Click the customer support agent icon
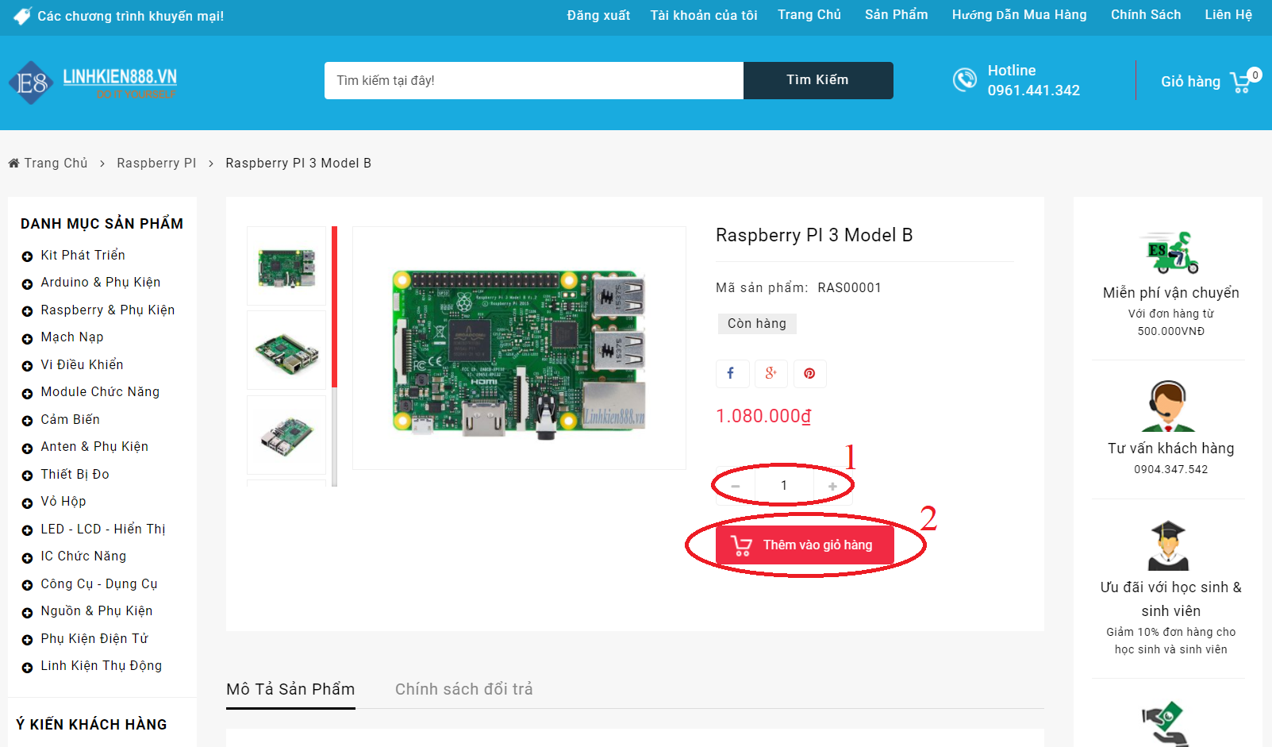The image size is (1272, 747). [1168, 406]
